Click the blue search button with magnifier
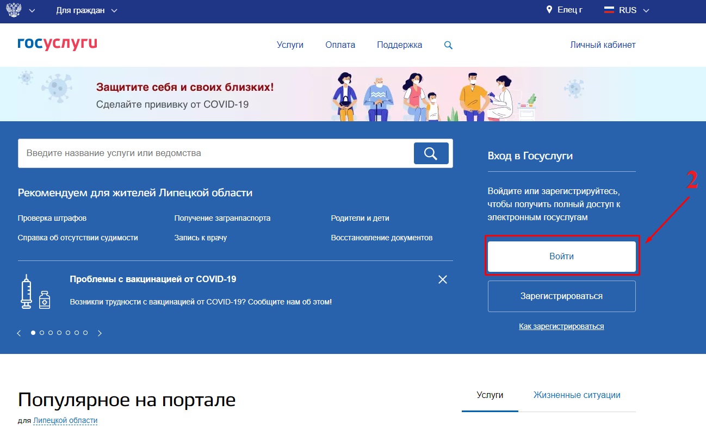This screenshot has height=448, width=706. [431, 153]
